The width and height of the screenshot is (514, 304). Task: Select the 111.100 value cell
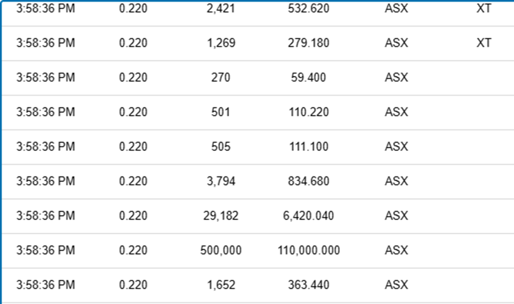pos(308,147)
